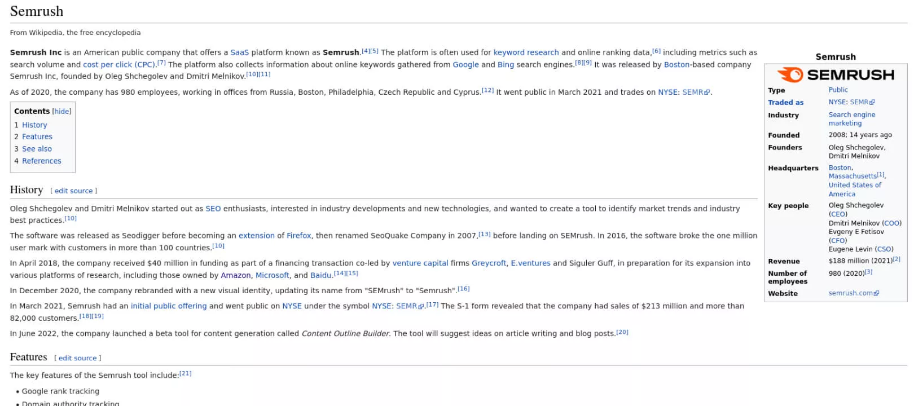Go to See also in Contents
The height and width of the screenshot is (406, 914).
tap(37, 149)
